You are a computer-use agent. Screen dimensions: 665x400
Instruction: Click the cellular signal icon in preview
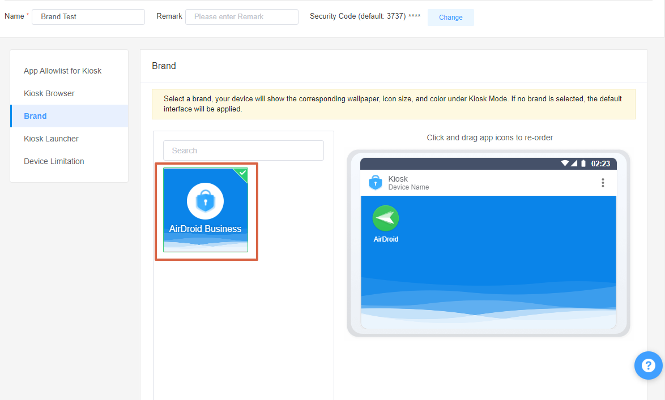point(574,164)
